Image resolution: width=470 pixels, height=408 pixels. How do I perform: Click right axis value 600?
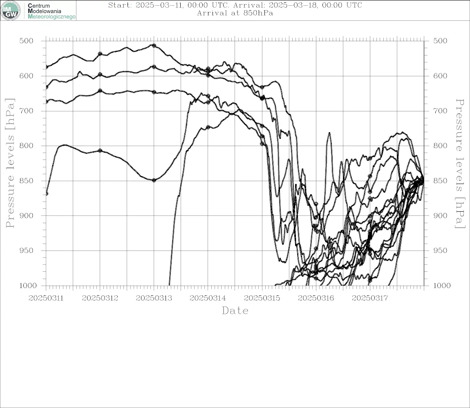click(x=440, y=76)
